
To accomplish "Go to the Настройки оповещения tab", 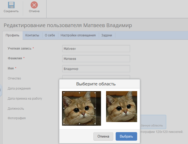I will click(x=78, y=35).
